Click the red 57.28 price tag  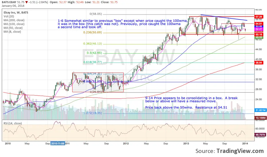[x=259, y=17]
